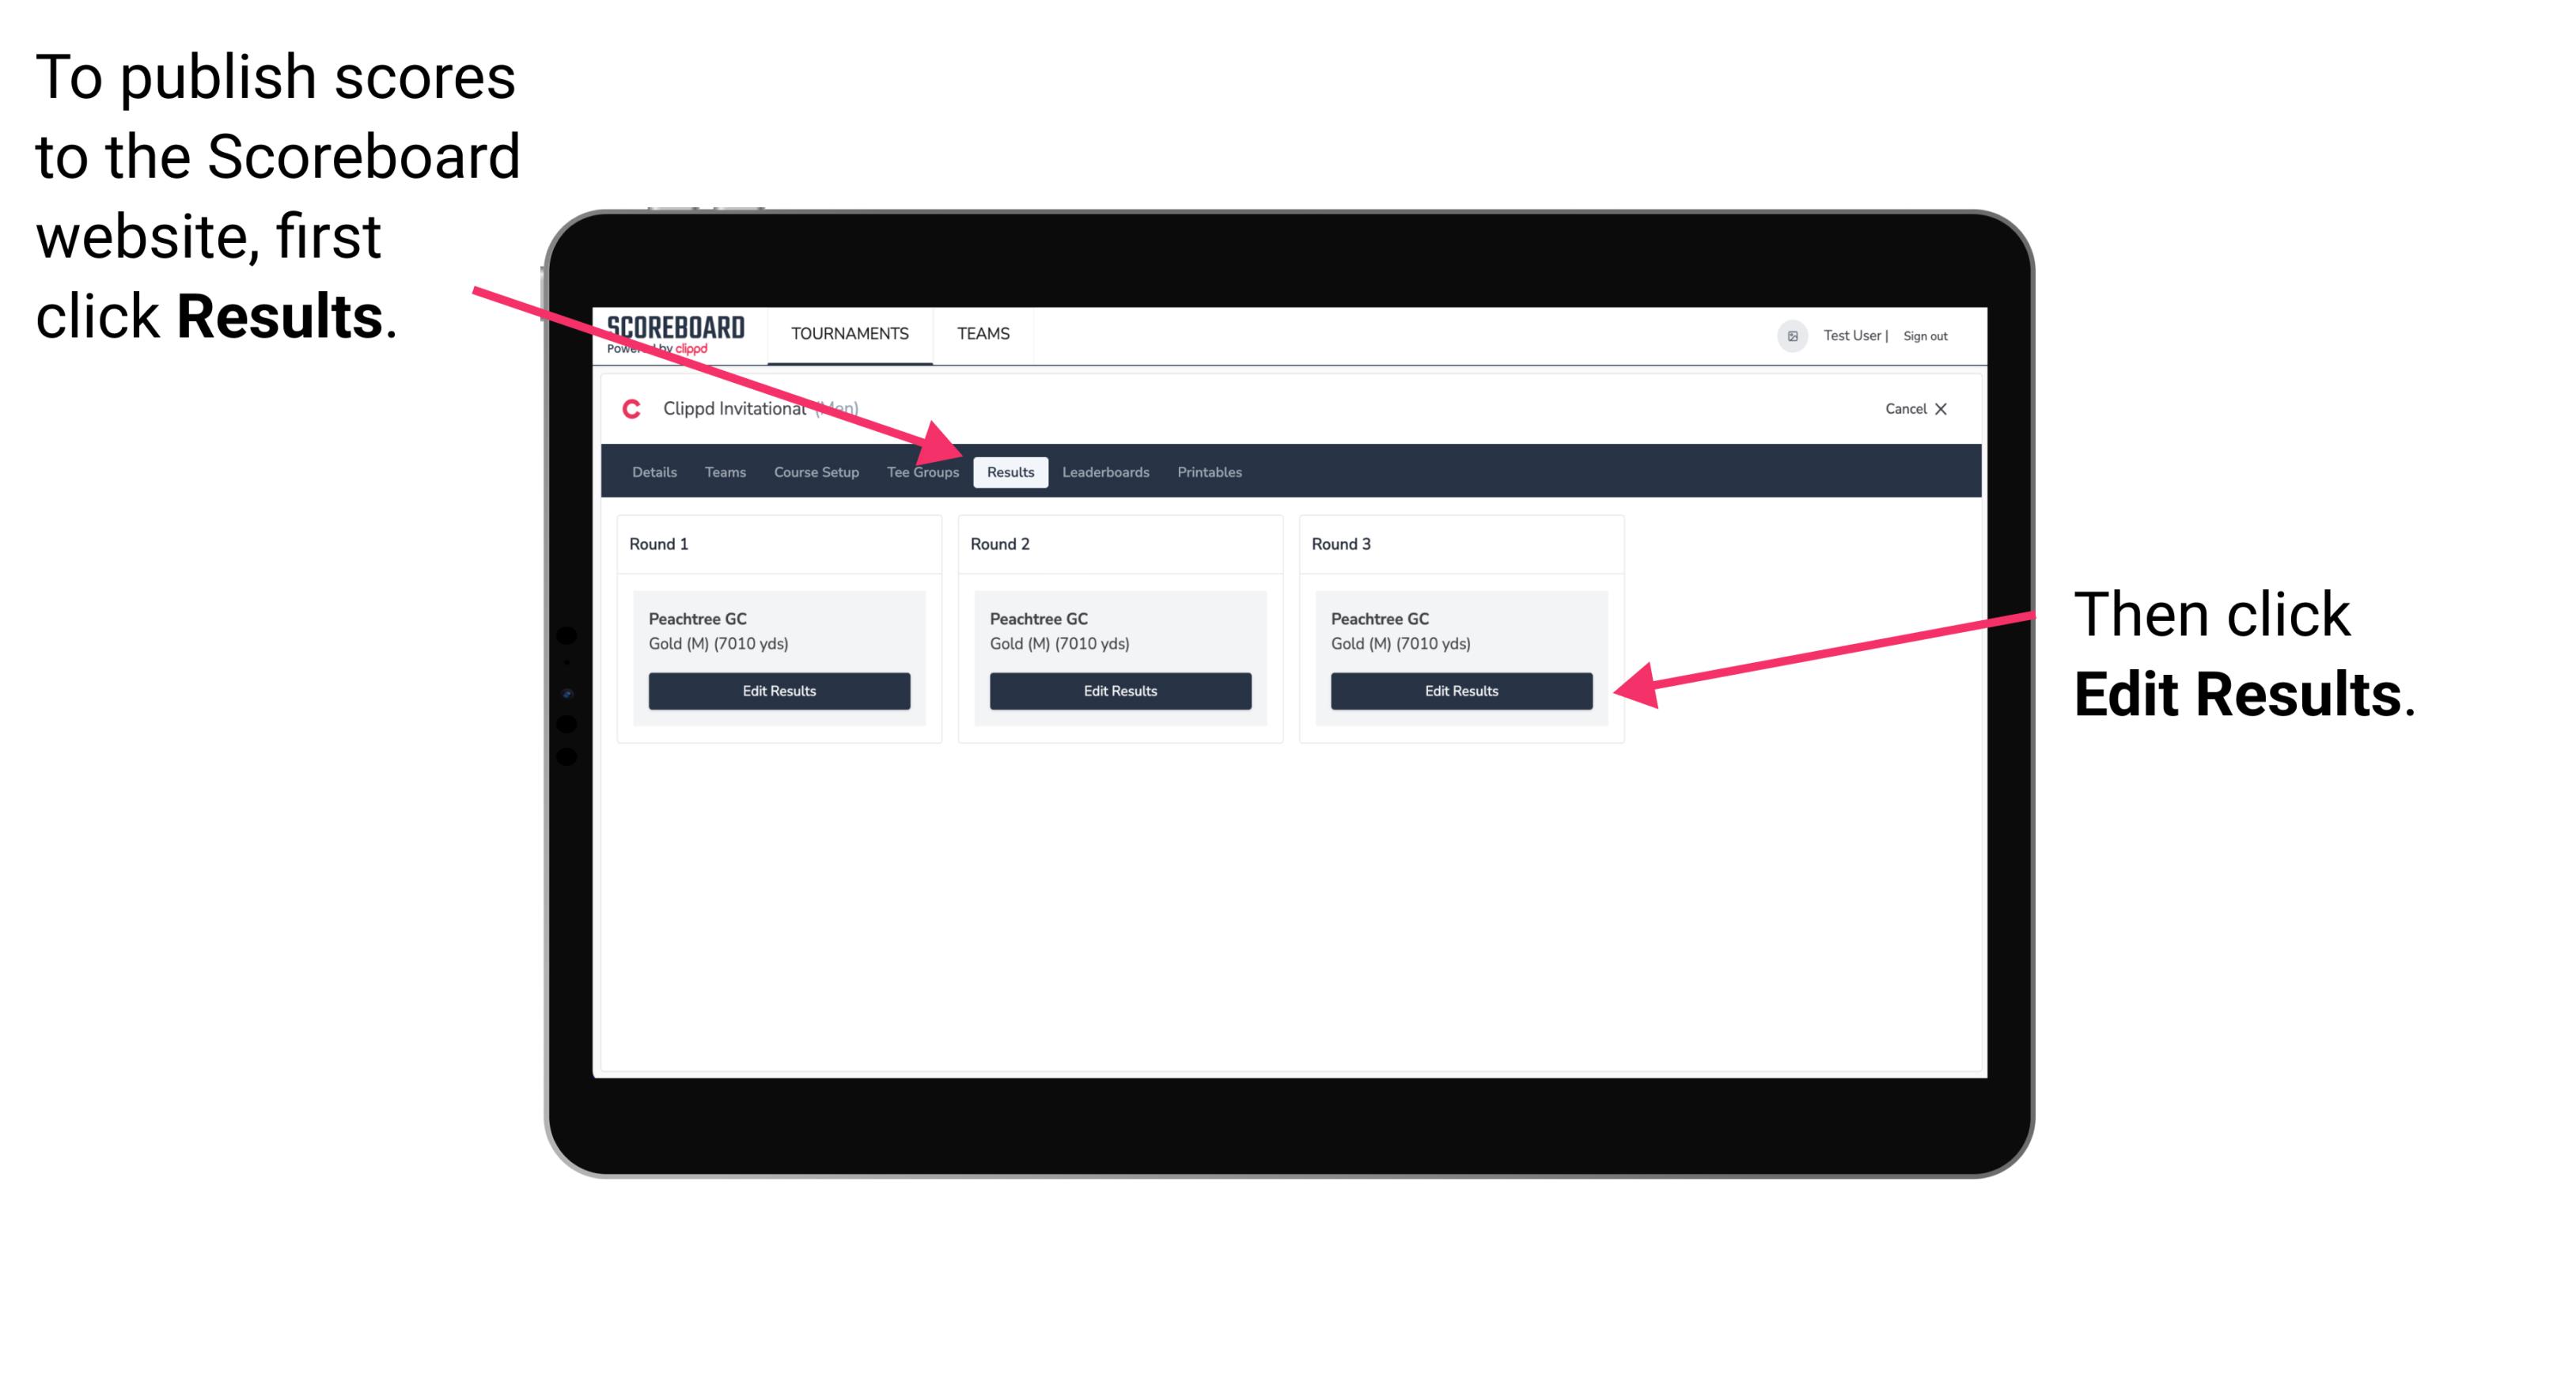
Task: Open the Details tab
Action: [653, 471]
